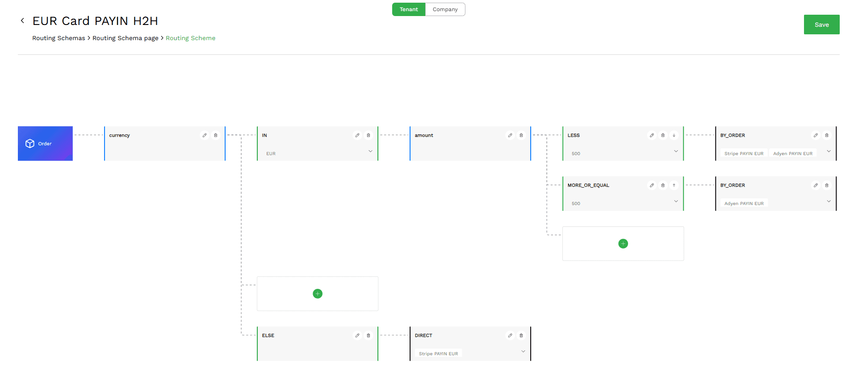
Task: Click the Stripe PAYIN EUR tag in BY_ORDER
Action: tap(744, 153)
